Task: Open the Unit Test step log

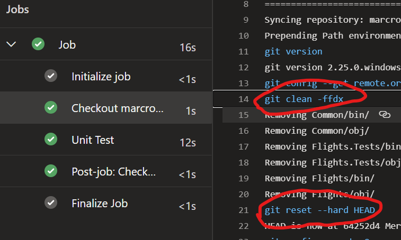Action: [93, 140]
